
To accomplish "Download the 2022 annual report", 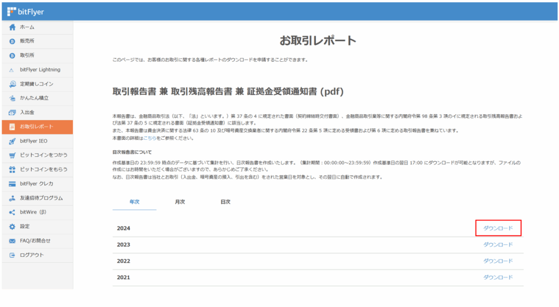I will pyautogui.click(x=498, y=261).
